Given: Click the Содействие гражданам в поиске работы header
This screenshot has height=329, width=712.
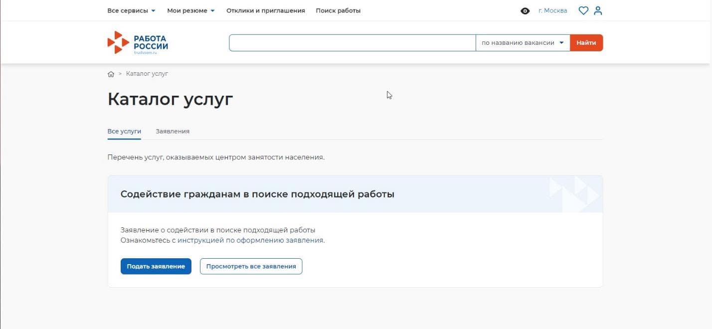Looking at the screenshot, I should click(x=257, y=194).
